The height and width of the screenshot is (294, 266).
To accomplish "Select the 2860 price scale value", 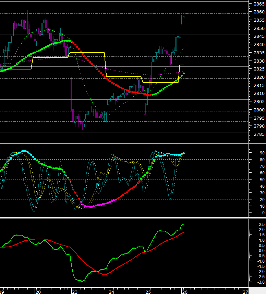I will [259, 12].
